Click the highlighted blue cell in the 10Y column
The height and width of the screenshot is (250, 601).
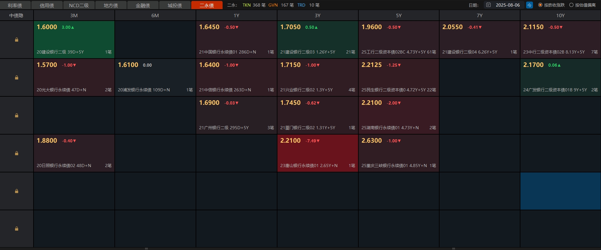[x=561, y=191]
